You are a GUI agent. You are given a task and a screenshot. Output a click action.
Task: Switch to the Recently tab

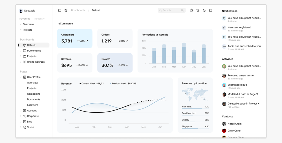(x=39, y=19)
